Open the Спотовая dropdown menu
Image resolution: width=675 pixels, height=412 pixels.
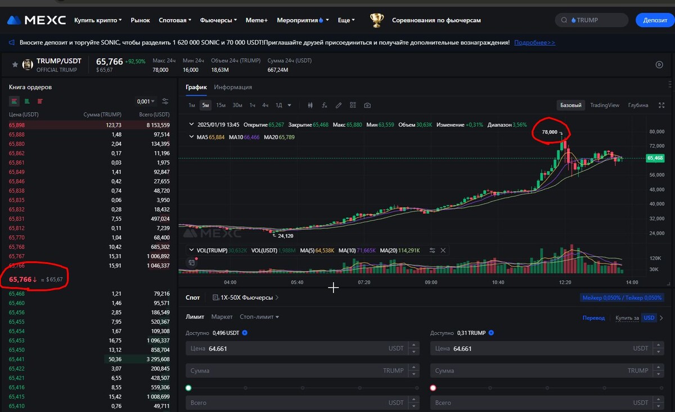[175, 20]
